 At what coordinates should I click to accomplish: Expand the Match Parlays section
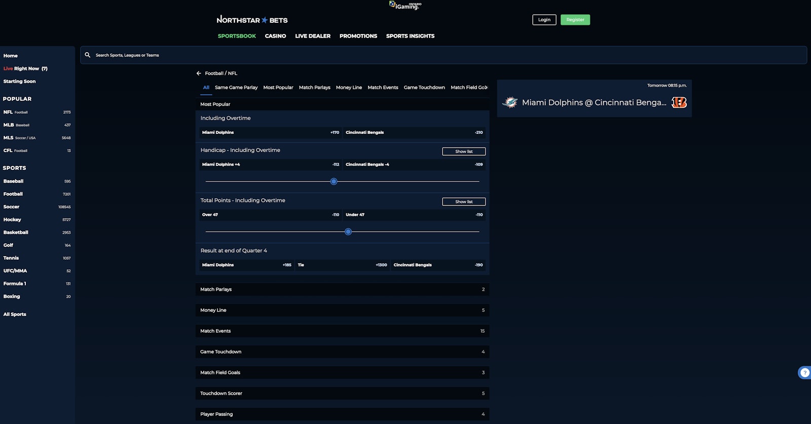[x=342, y=289]
